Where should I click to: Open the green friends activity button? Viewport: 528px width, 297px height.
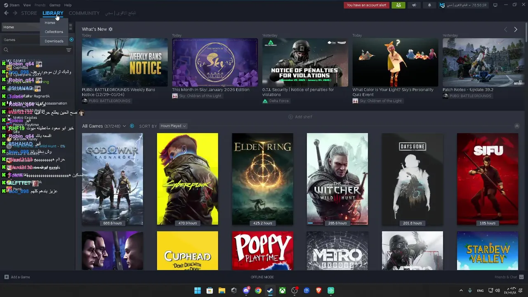coord(398,5)
